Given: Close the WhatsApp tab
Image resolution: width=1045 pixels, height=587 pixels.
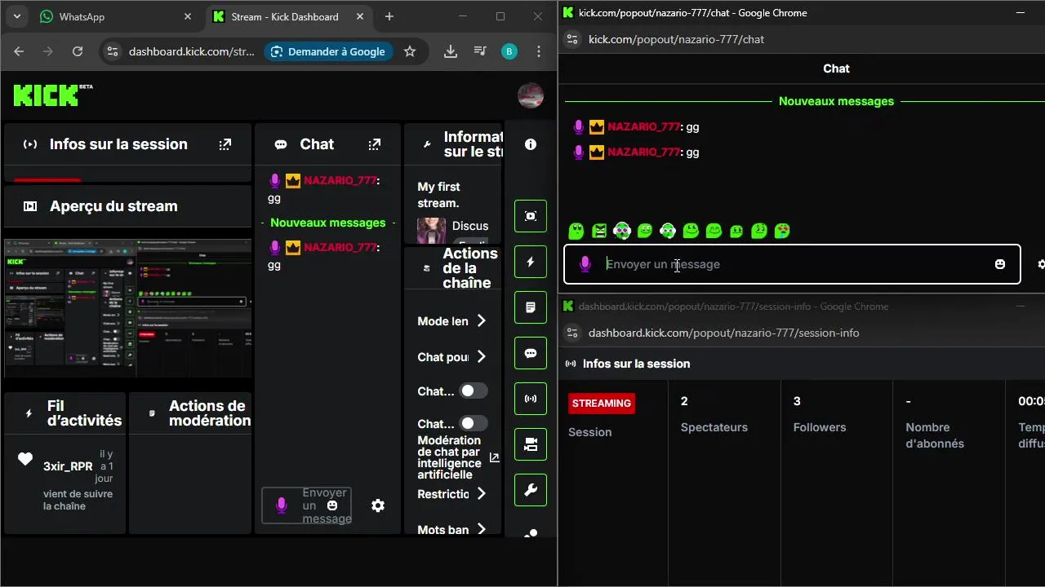Looking at the screenshot, I should 188,16.
